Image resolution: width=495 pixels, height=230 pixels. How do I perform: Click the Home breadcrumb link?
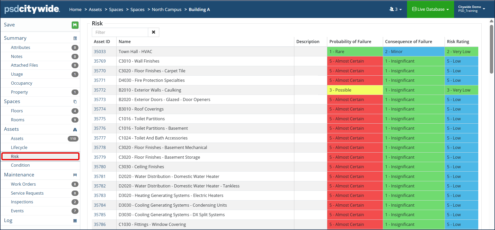(75, 9)
